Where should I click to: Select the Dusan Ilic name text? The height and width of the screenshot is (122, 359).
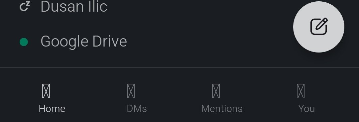(x=74, y=6)
